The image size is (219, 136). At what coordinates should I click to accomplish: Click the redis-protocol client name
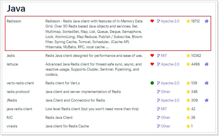point(18,92)
